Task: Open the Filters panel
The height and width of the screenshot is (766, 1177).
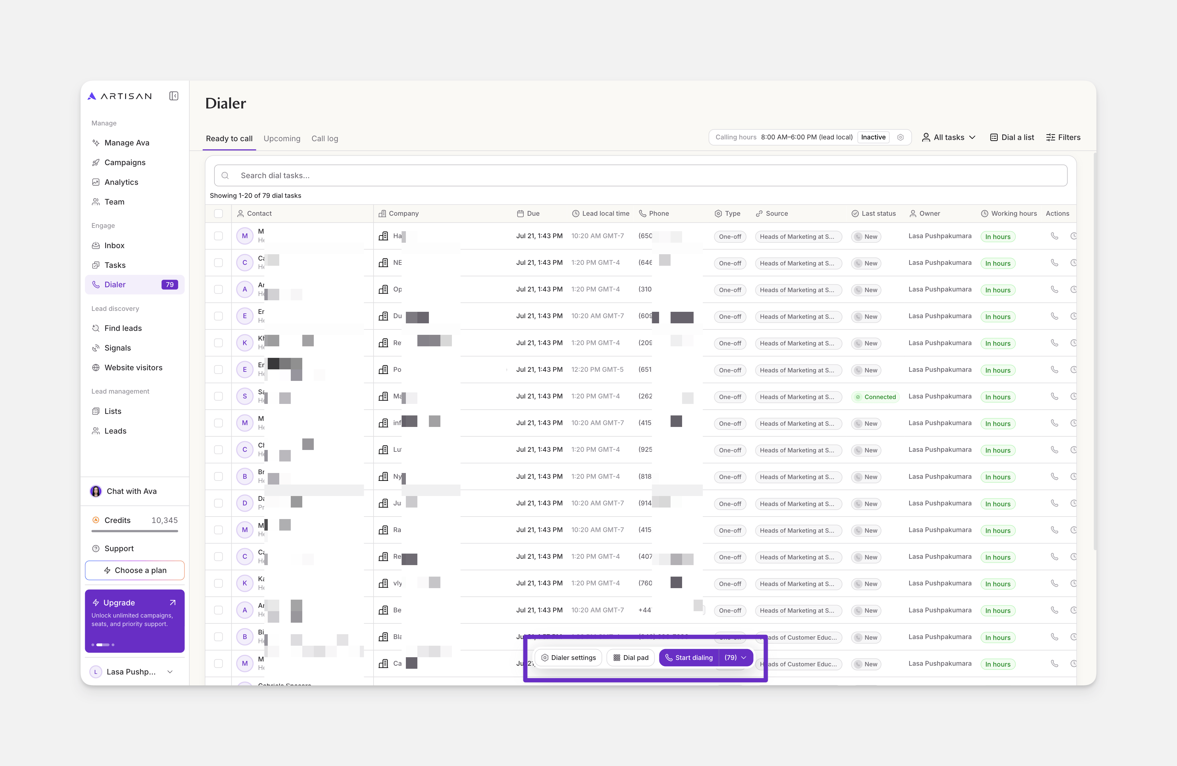Action: (1063, 138)
